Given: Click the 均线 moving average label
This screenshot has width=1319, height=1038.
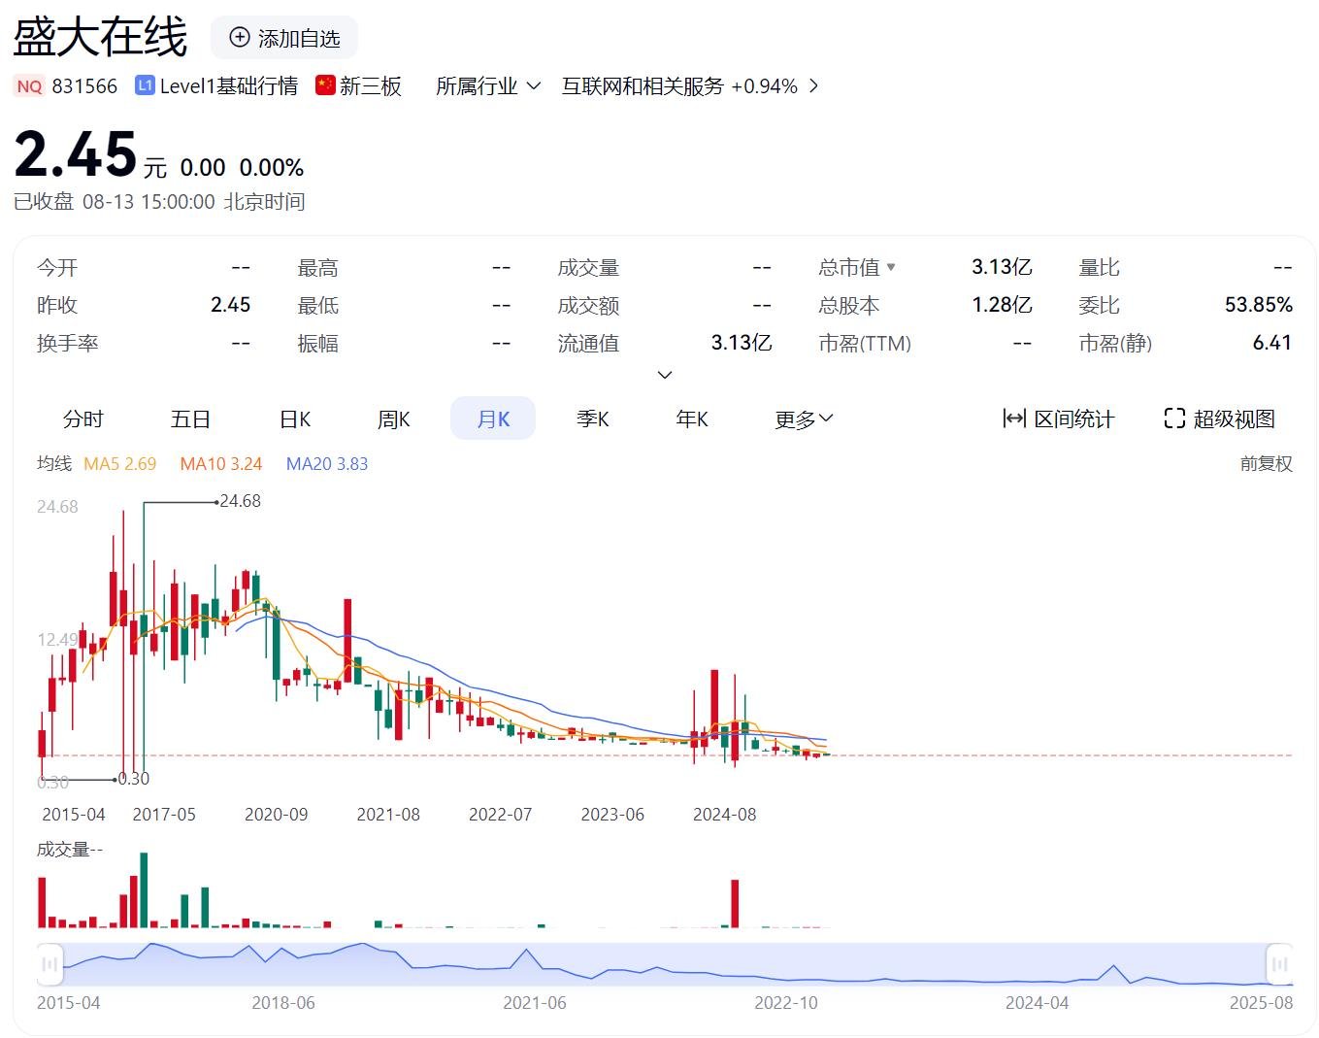Looking at the screenshot, I should (x=54, y=464).
